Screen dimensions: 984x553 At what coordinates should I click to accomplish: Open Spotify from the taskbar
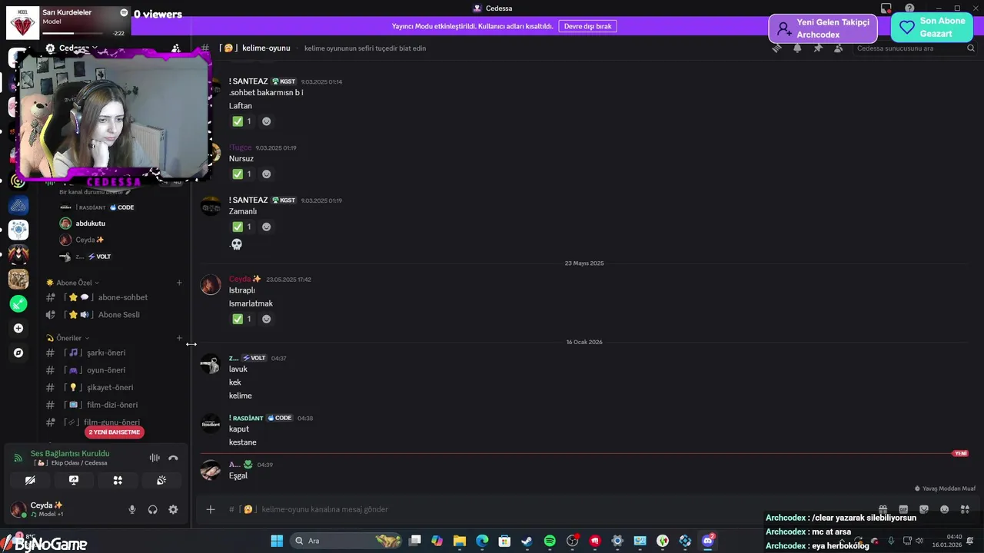click(550, 541)
